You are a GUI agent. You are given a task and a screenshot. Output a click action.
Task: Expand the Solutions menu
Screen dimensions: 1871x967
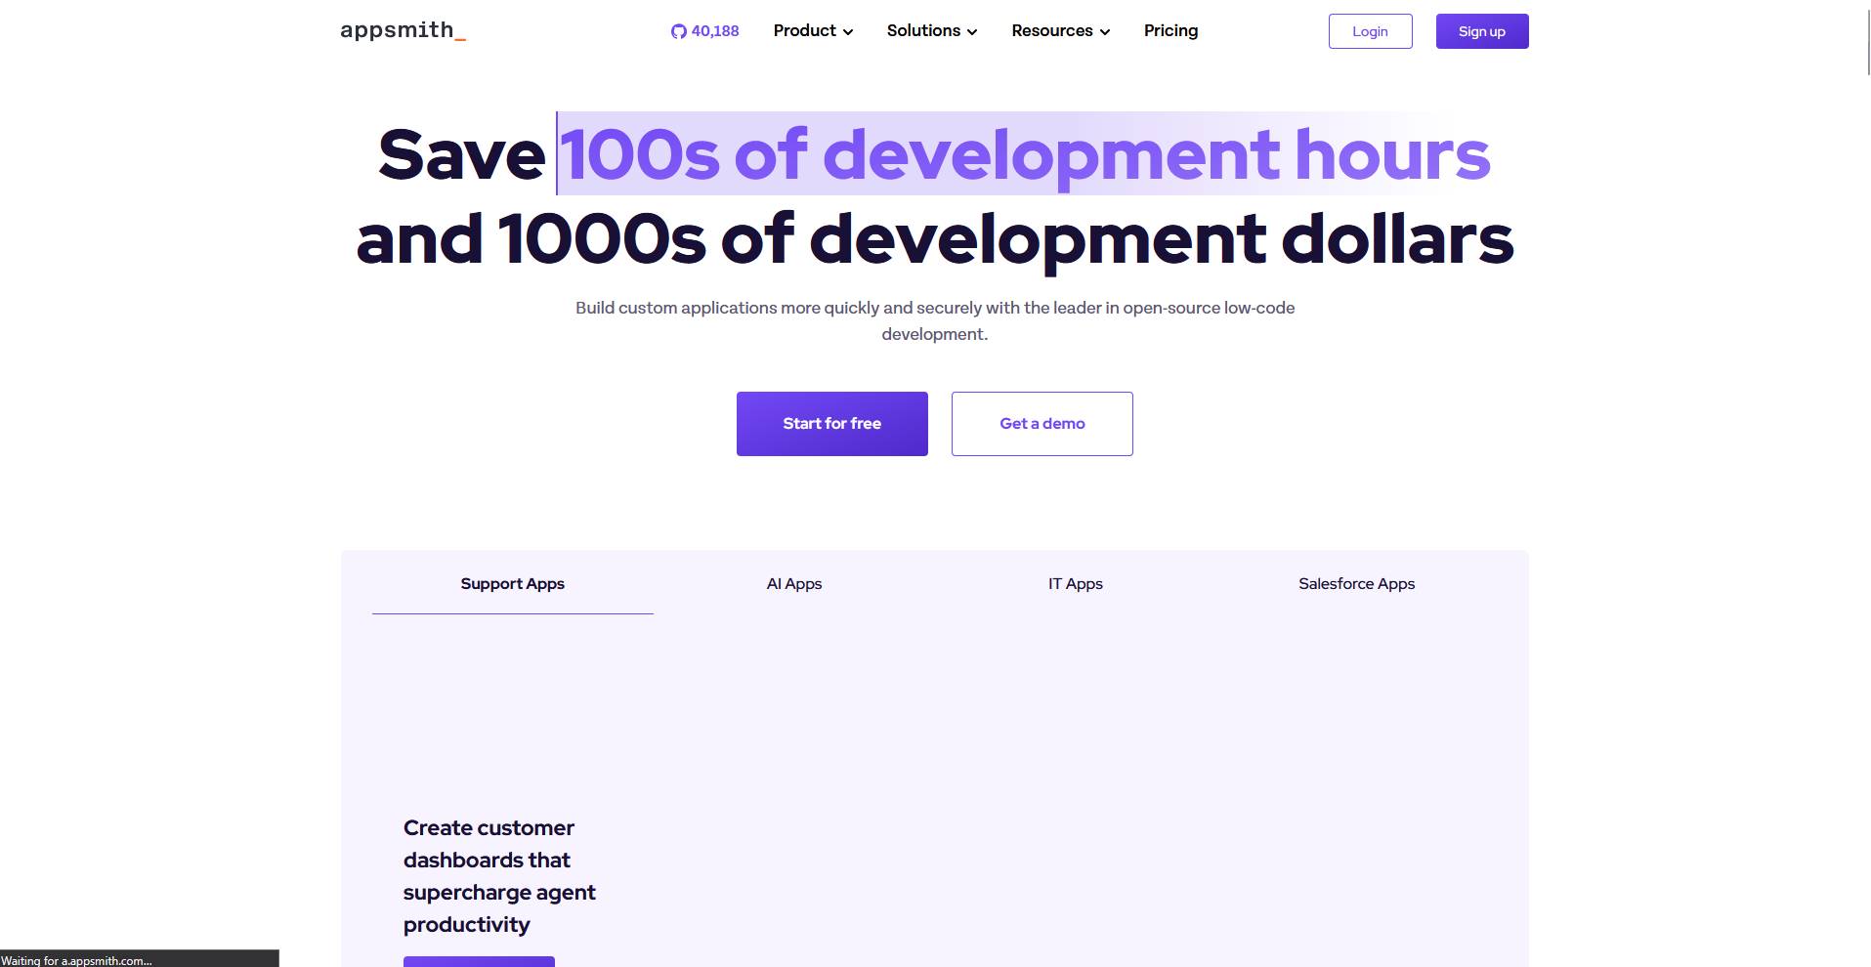click(931, 31)
